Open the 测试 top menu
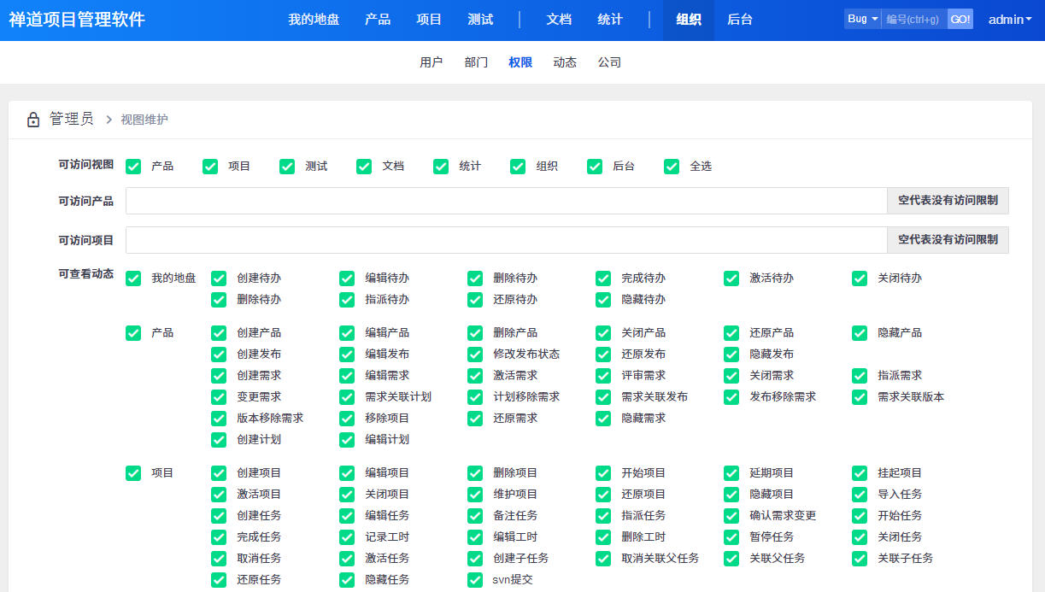This screenshot has height=592, width=1045. pos(480,20)
